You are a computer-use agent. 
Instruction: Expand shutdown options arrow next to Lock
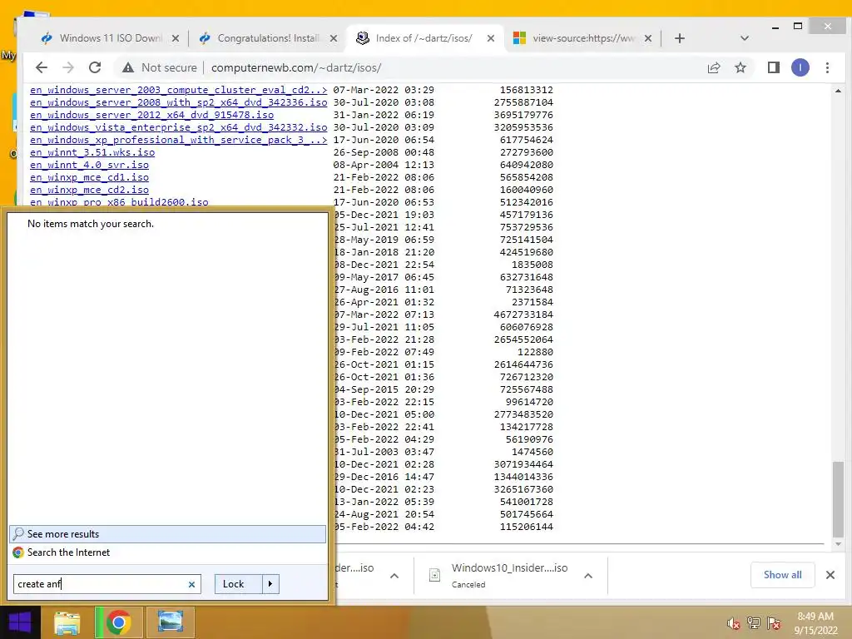point(270,584)
